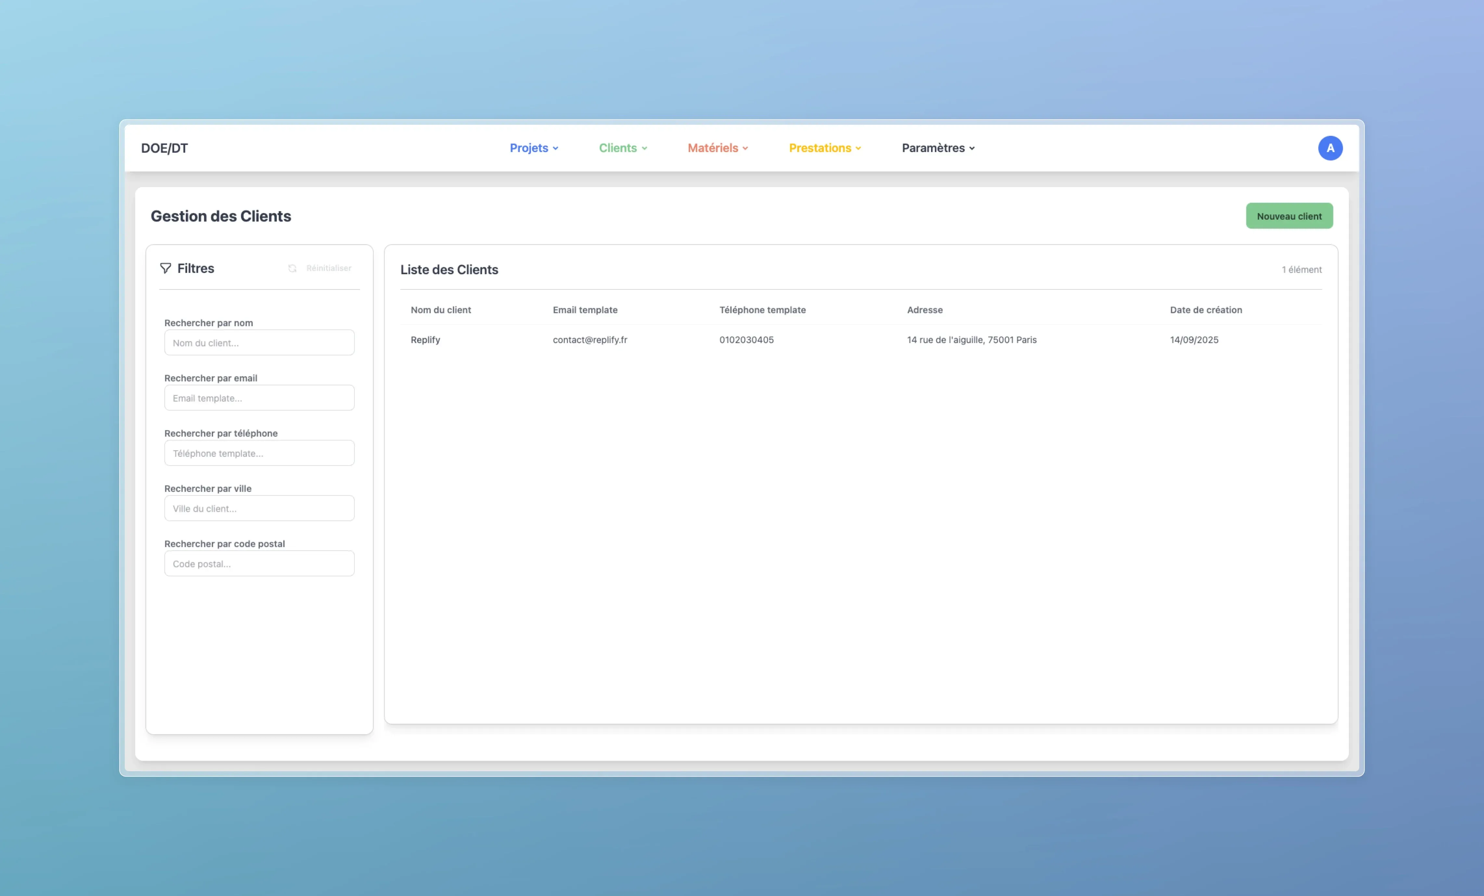Click the Date de création column header
Image resolution: width=1484 pixels, height=896 pixels.
click(x=1206, y=310)
